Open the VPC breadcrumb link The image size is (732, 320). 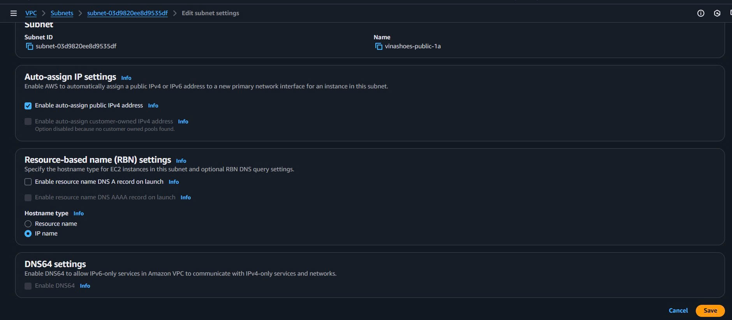31,13
